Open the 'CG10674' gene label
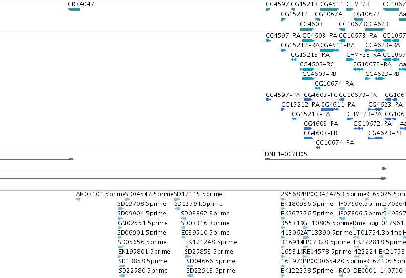The width and height of the screenshot is (406, 278). [328, 14]
